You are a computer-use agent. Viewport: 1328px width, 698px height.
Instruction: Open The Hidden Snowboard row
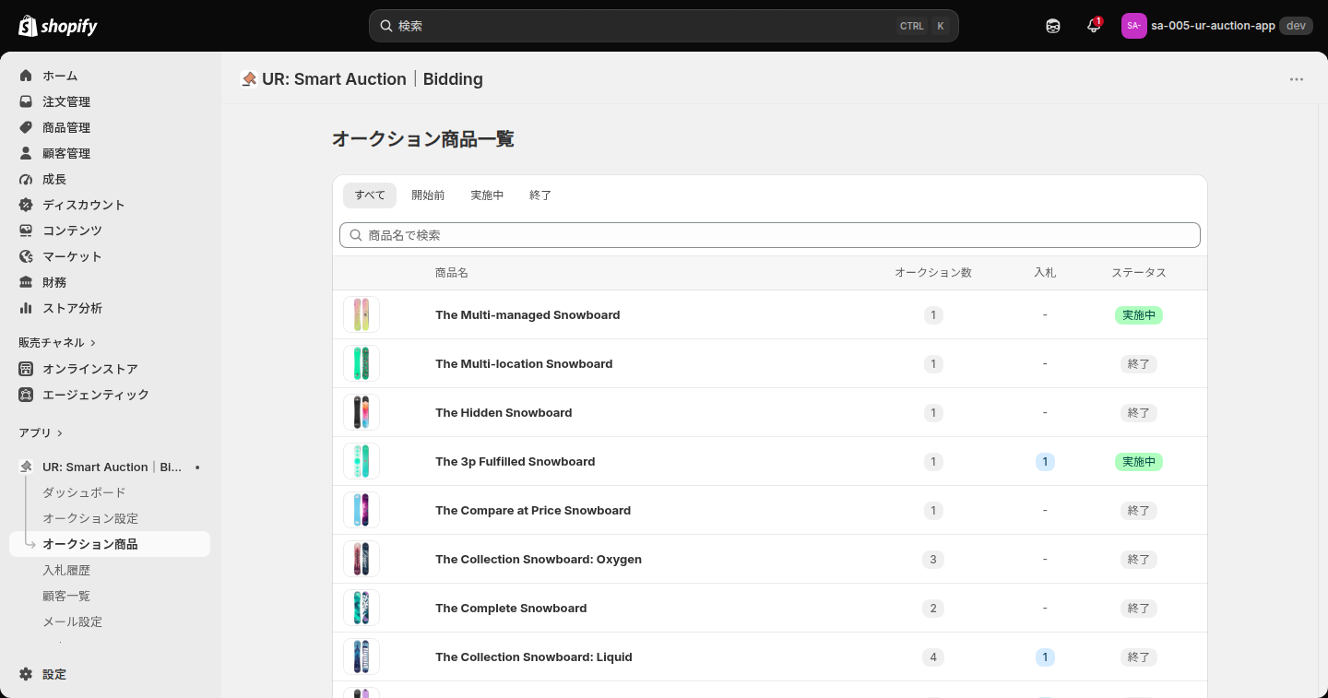[770, 412]
